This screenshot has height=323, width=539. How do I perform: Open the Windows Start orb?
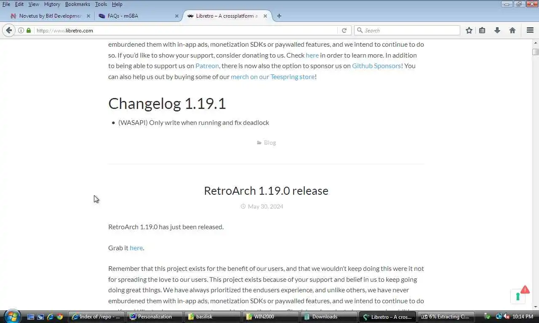tap(12, 316)
